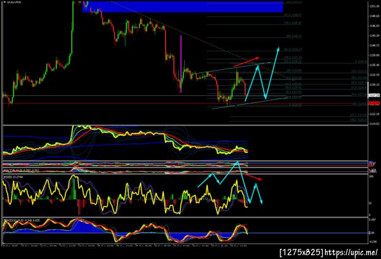
Task: Select the magenta vertical line object
Action: (x=181, y=64)
